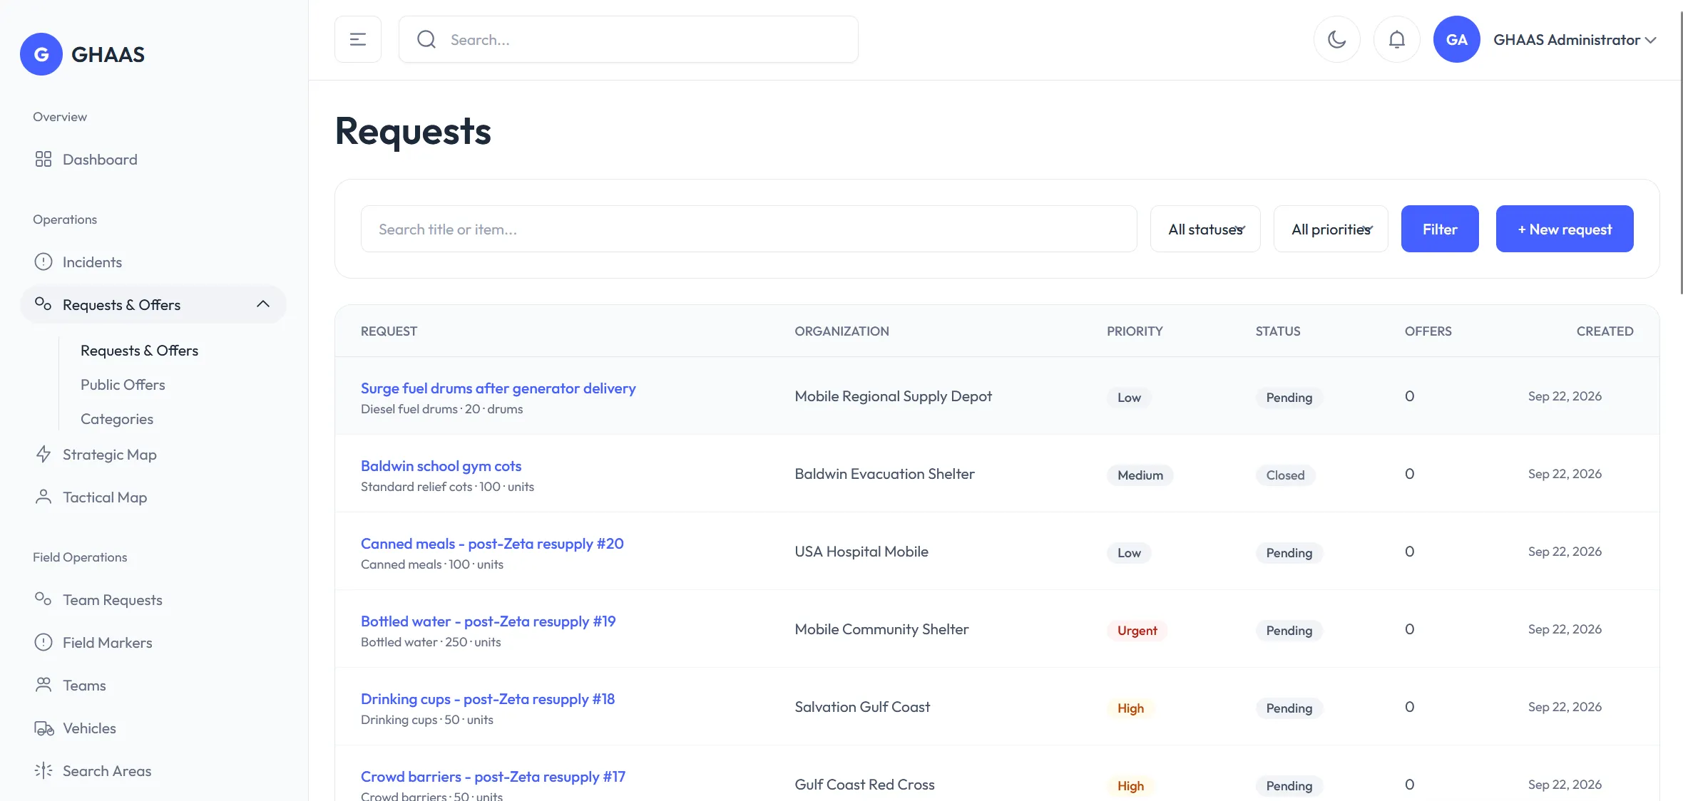
Task: Open Baldwin school gym cots request
Action: (x=441, y=466)
